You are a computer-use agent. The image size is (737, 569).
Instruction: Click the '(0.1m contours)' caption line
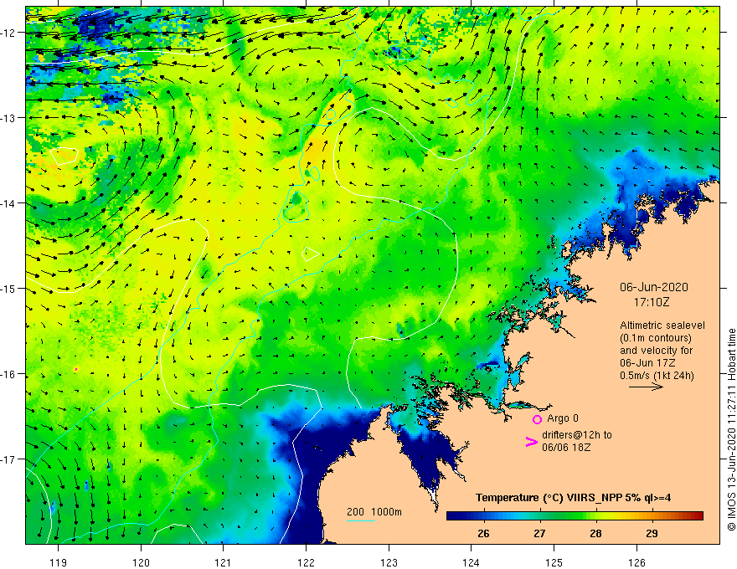click(655, 338)
